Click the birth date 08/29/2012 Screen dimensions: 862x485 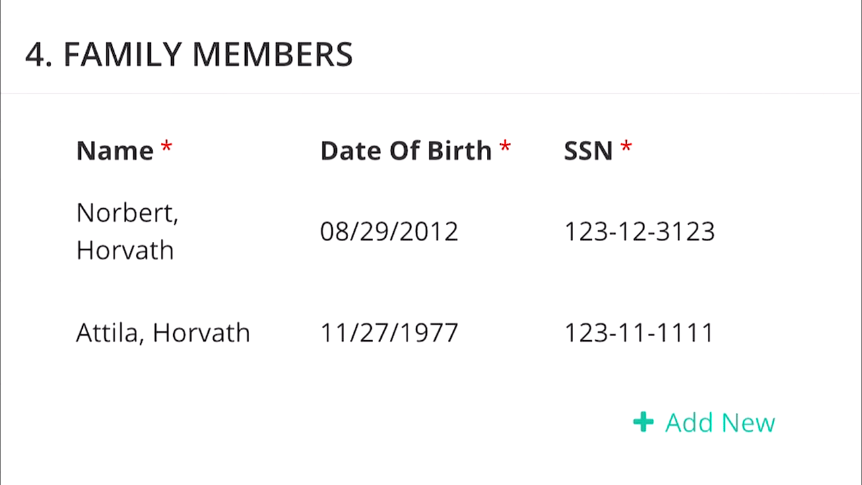tap(389, 232)
